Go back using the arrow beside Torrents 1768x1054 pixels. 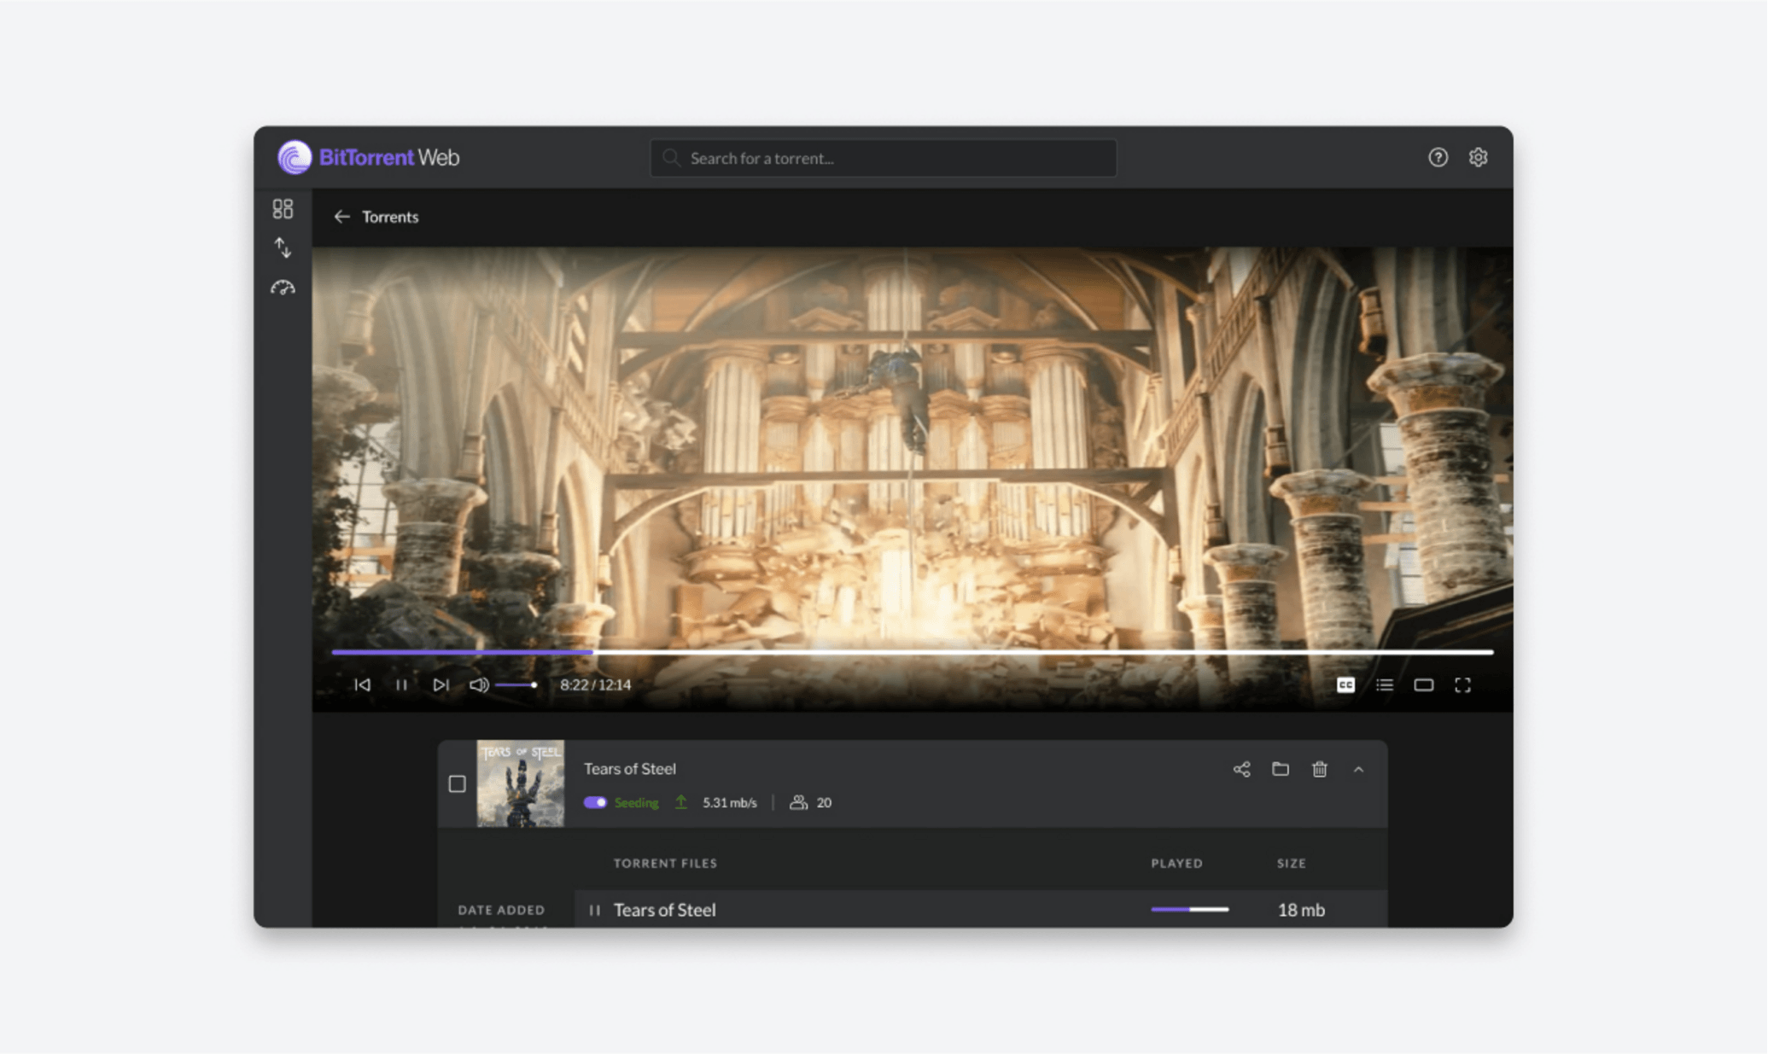(341, 217)
